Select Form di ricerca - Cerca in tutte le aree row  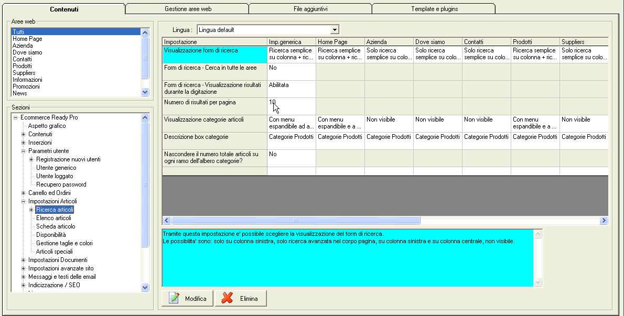tap(214, 72)
